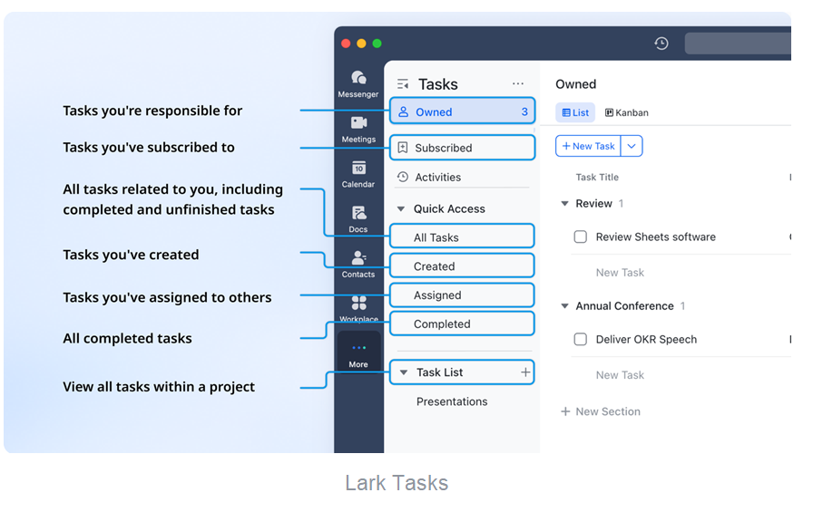The width and height of the screenshot is (823, 512).
Task: Open Calendar in the sidebar
Action: coord(358,173)
